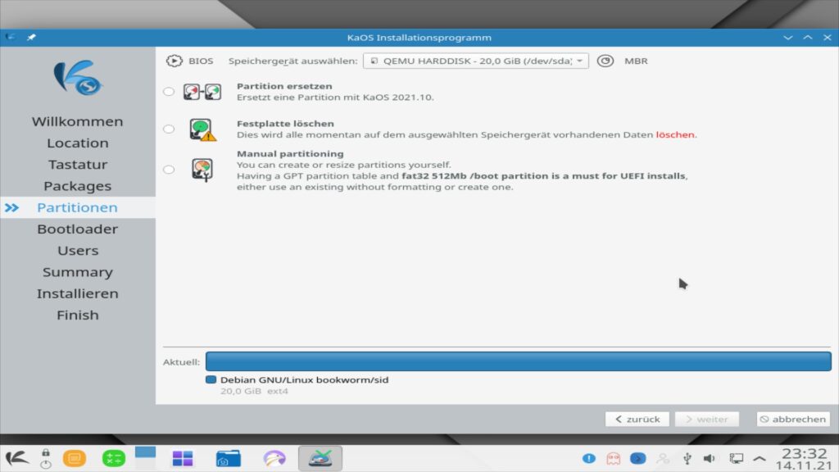The image size is (839, 472).
Task: Open the green calculator app in taskbar
Action: tap(113, 459)
